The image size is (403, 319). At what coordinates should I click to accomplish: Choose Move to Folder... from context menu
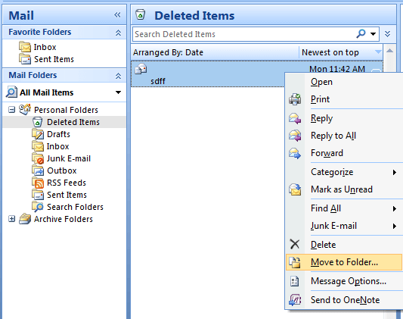[x=344, y=262]
